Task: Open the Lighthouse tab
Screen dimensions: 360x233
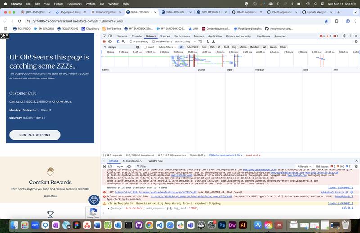Action: [264, 36]
